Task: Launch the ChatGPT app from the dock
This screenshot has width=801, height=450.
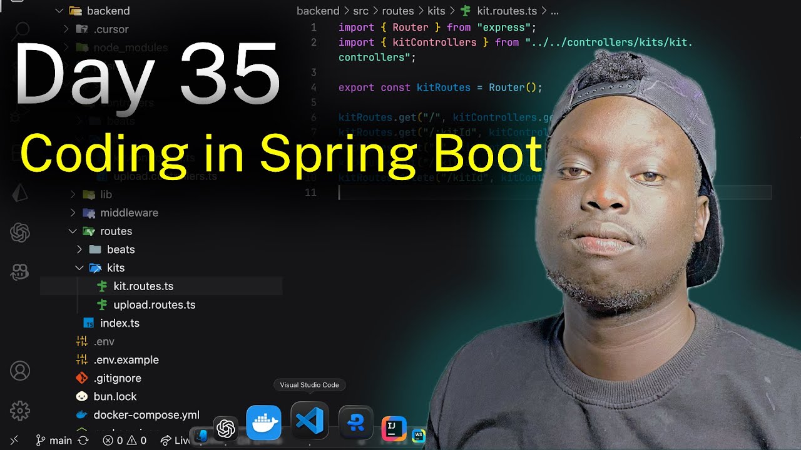Action: (225, 429)
